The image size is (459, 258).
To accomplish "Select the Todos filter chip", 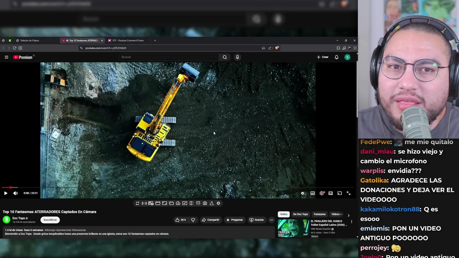I will point(284,214).
